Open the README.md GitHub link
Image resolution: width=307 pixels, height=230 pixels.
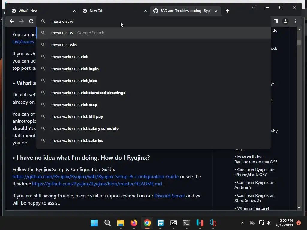coord(97,184)
